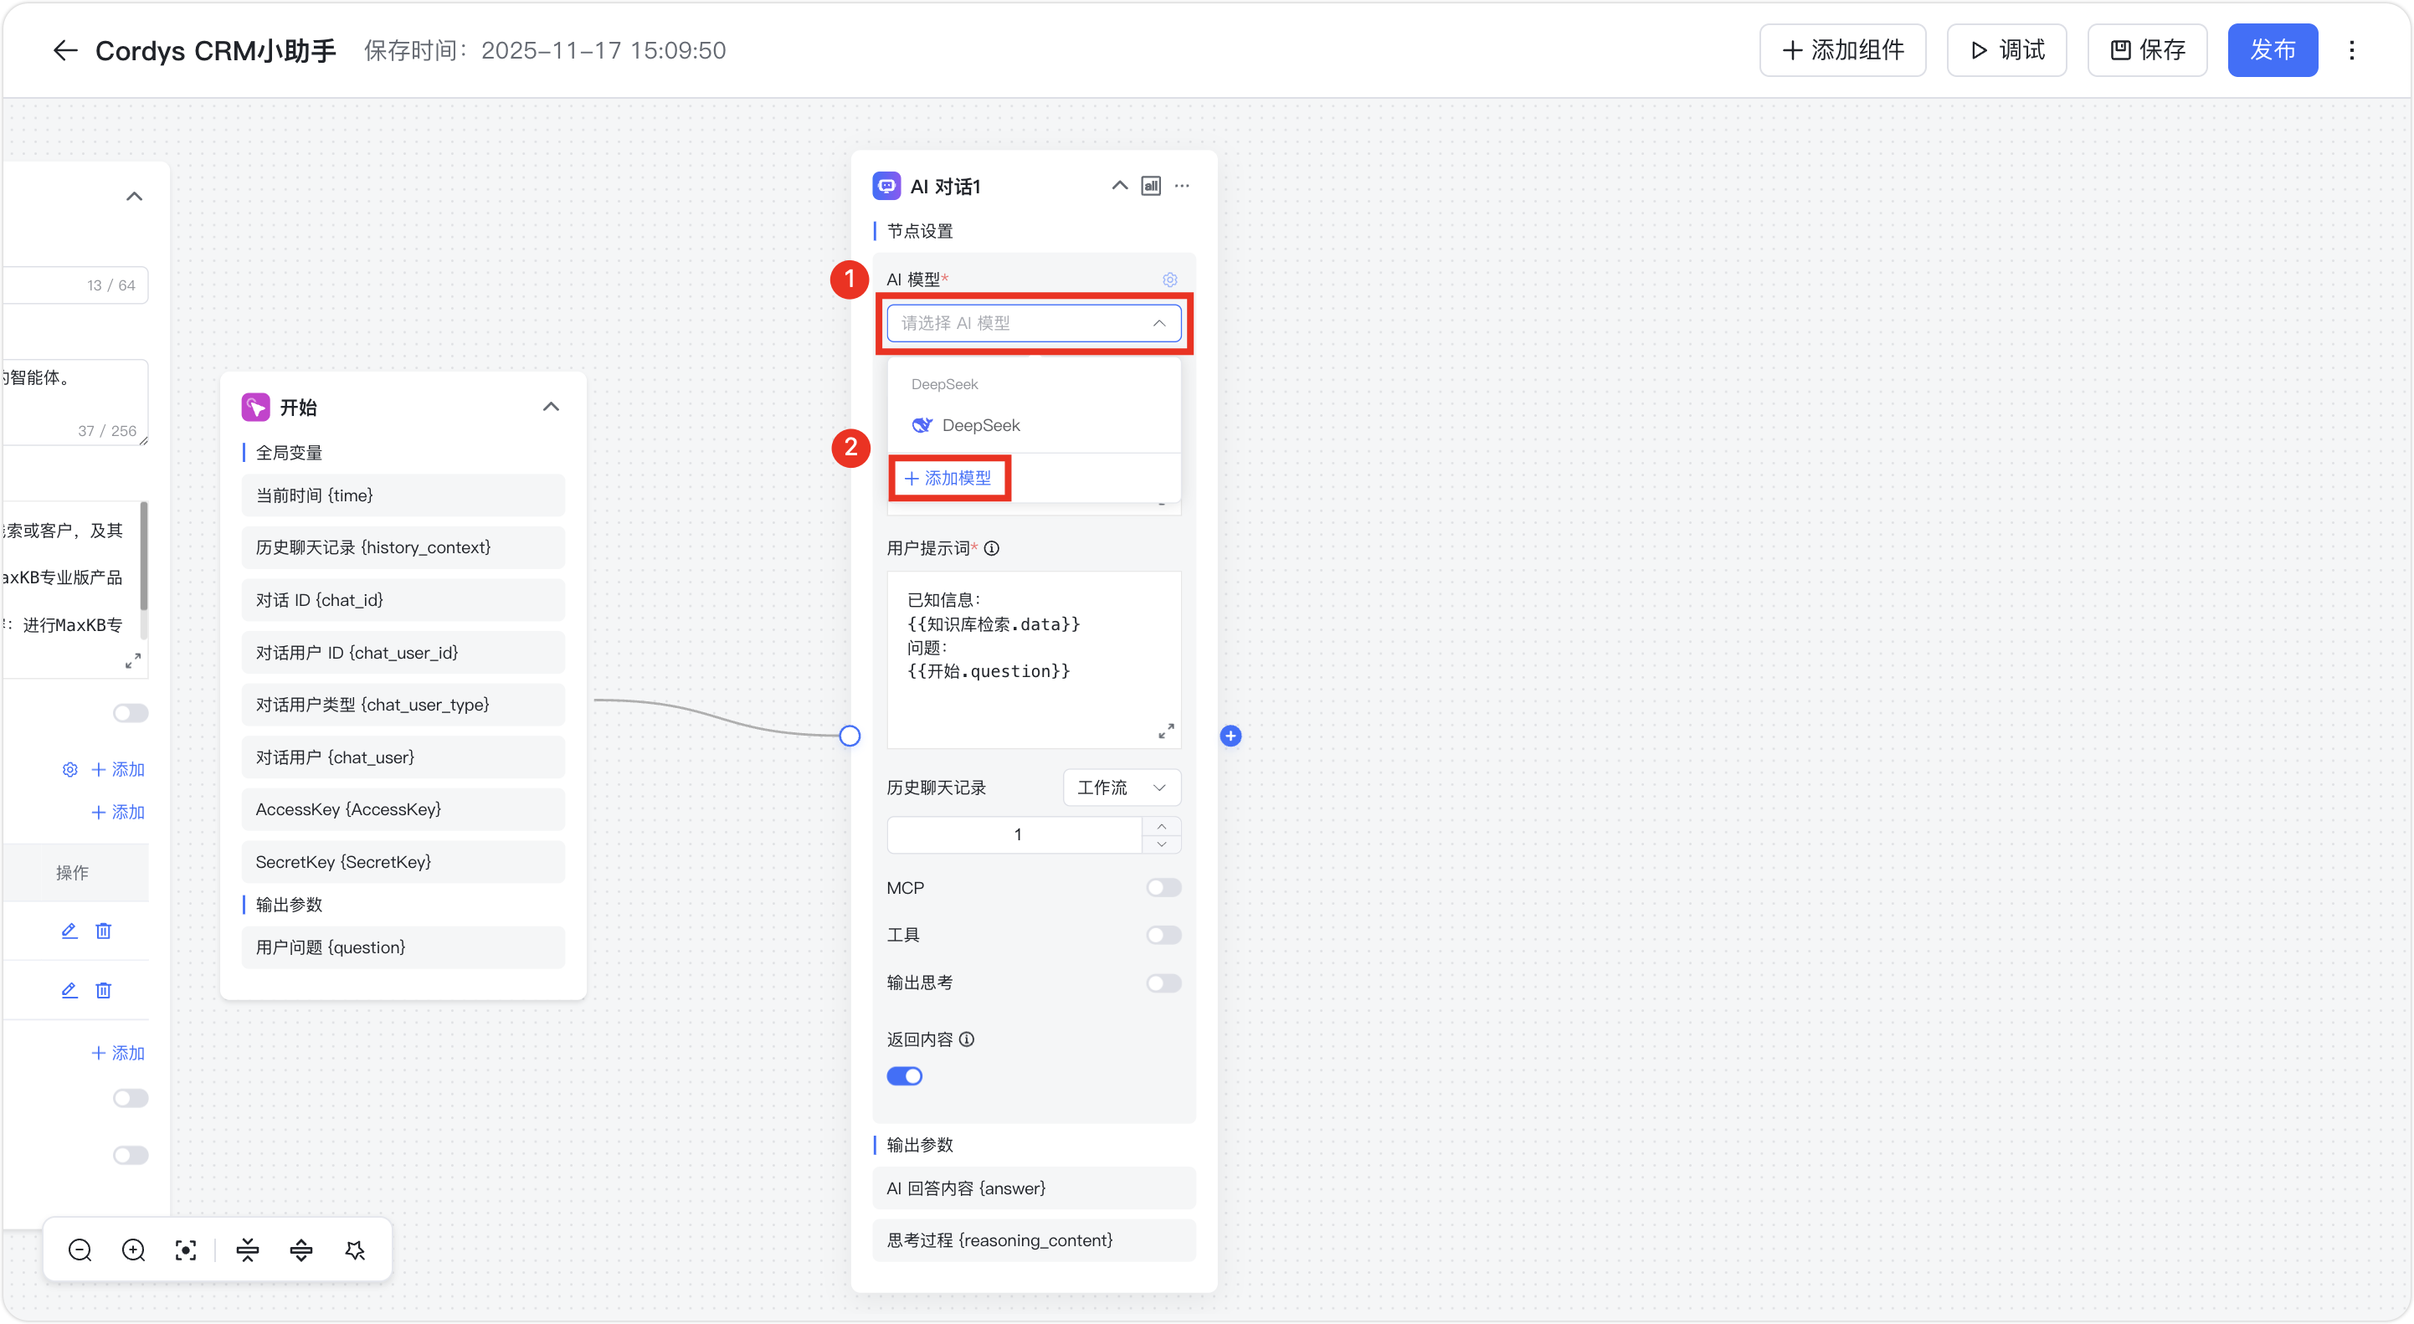Click the fit view to canvas icon
This screenshot has height=1324, width=2414.
tap(186, 1250)
